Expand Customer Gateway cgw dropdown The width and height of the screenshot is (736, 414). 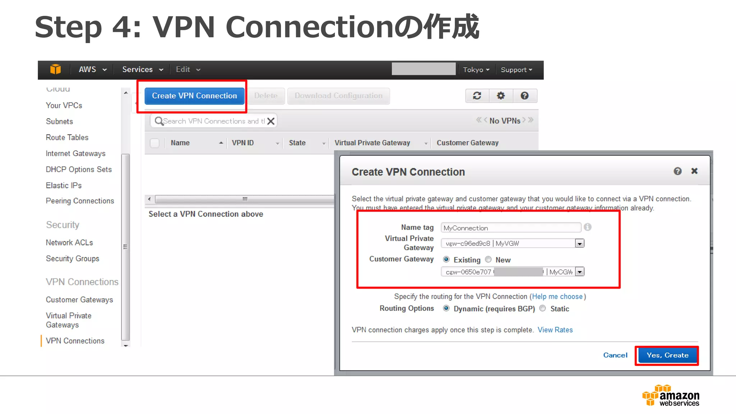(x=579, y=272)
